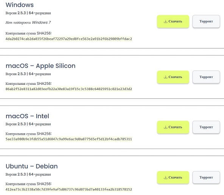Image resolution: width=224 pixels, height=195 pixels.
Task: Get the Windows Торрент file
Action: tap(206, 22)
